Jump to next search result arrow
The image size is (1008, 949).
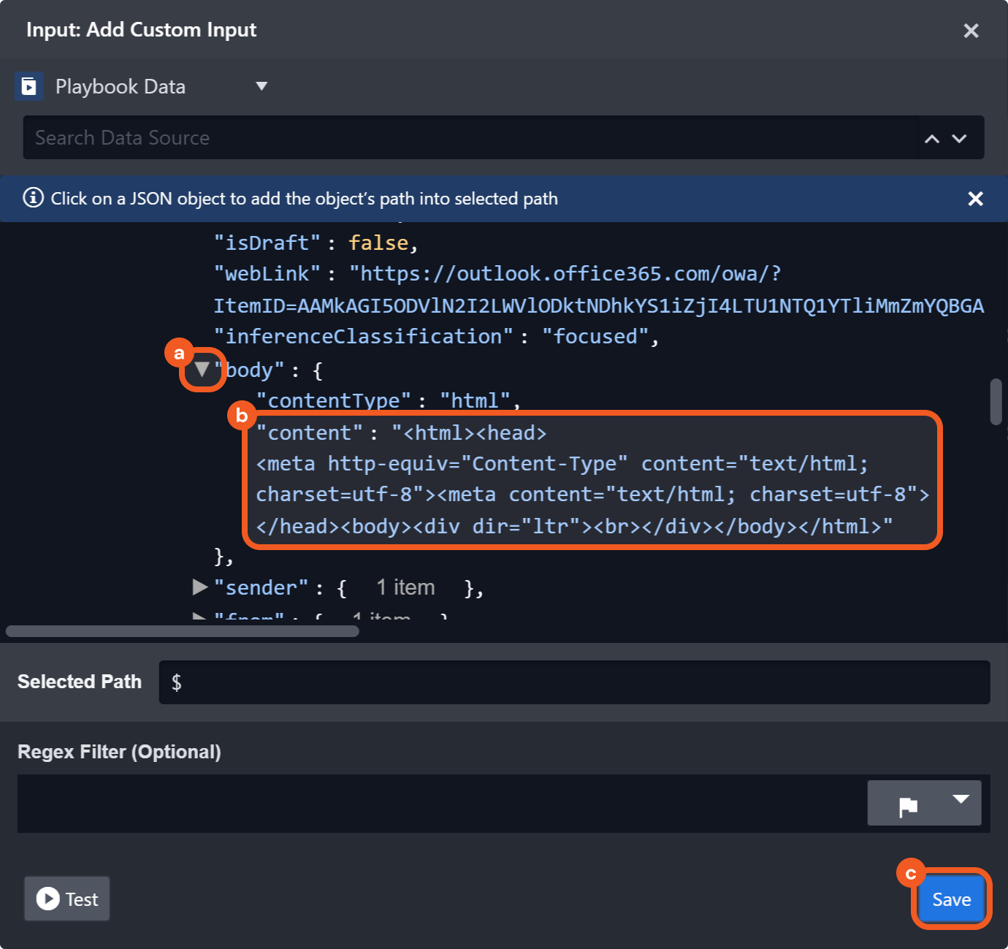click(x=960, y=139)
